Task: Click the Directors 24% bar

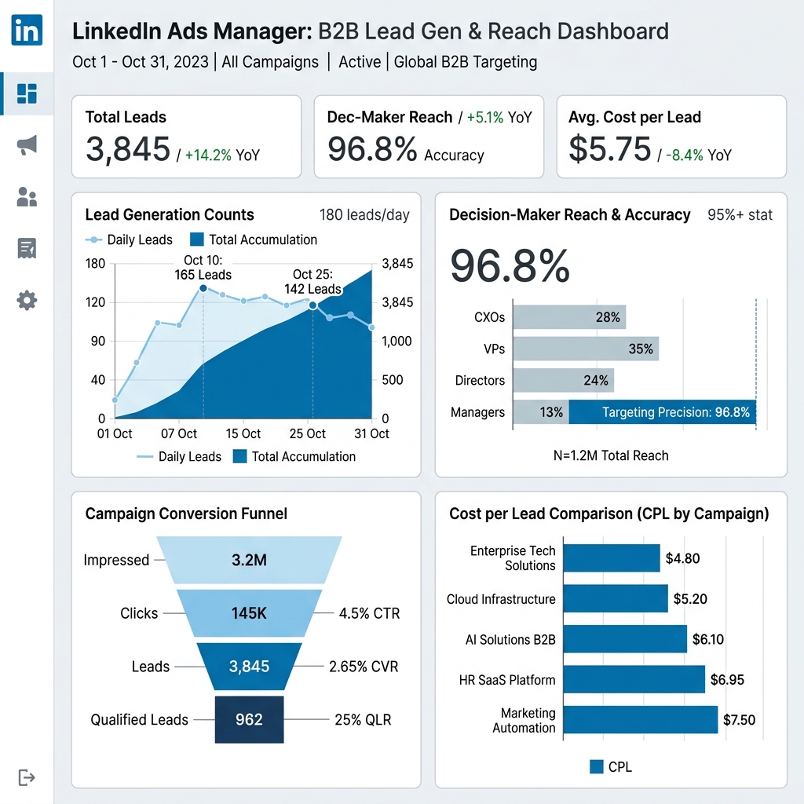Action: (564, 381)
